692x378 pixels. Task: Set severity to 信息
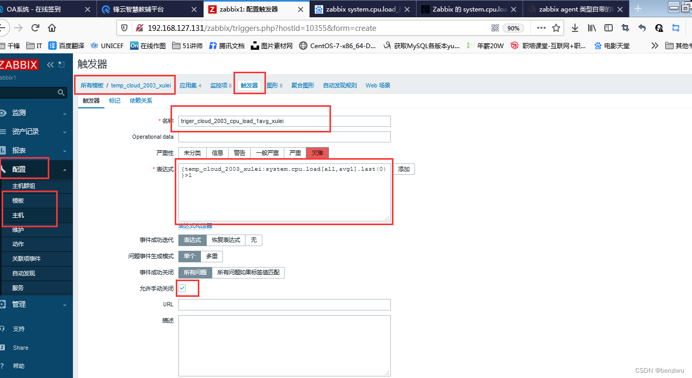tap(217, 153)
